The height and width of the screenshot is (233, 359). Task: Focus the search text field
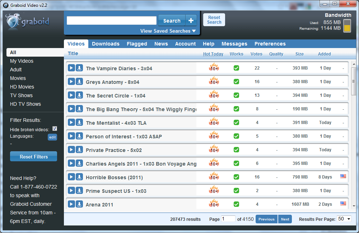[112, 20]
